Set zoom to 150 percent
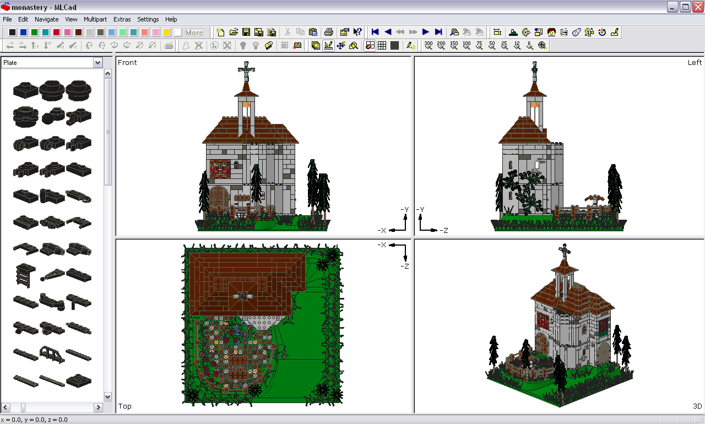This screenshot has height=424, width=705. 454,45
